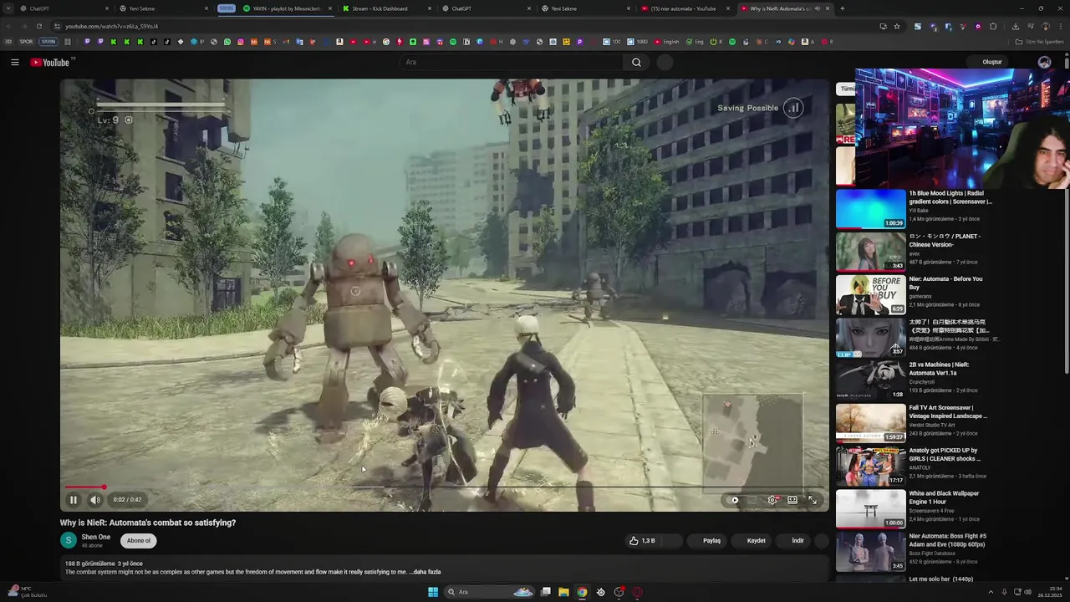Open the '1h Blue Mood Lights' thumbnail
Viewport: 1070px width, 602px height.
pyautogui.click(x=870, y=209)
